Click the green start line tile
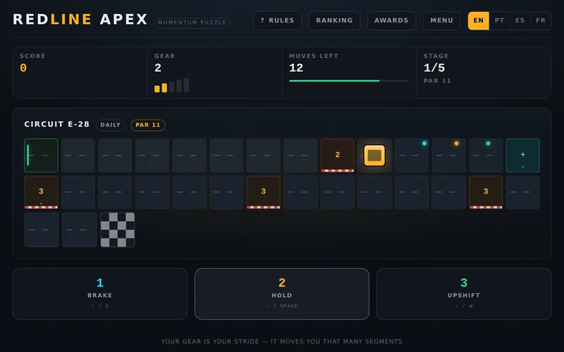Screen dimensions: 564x352 coord(41,155)
